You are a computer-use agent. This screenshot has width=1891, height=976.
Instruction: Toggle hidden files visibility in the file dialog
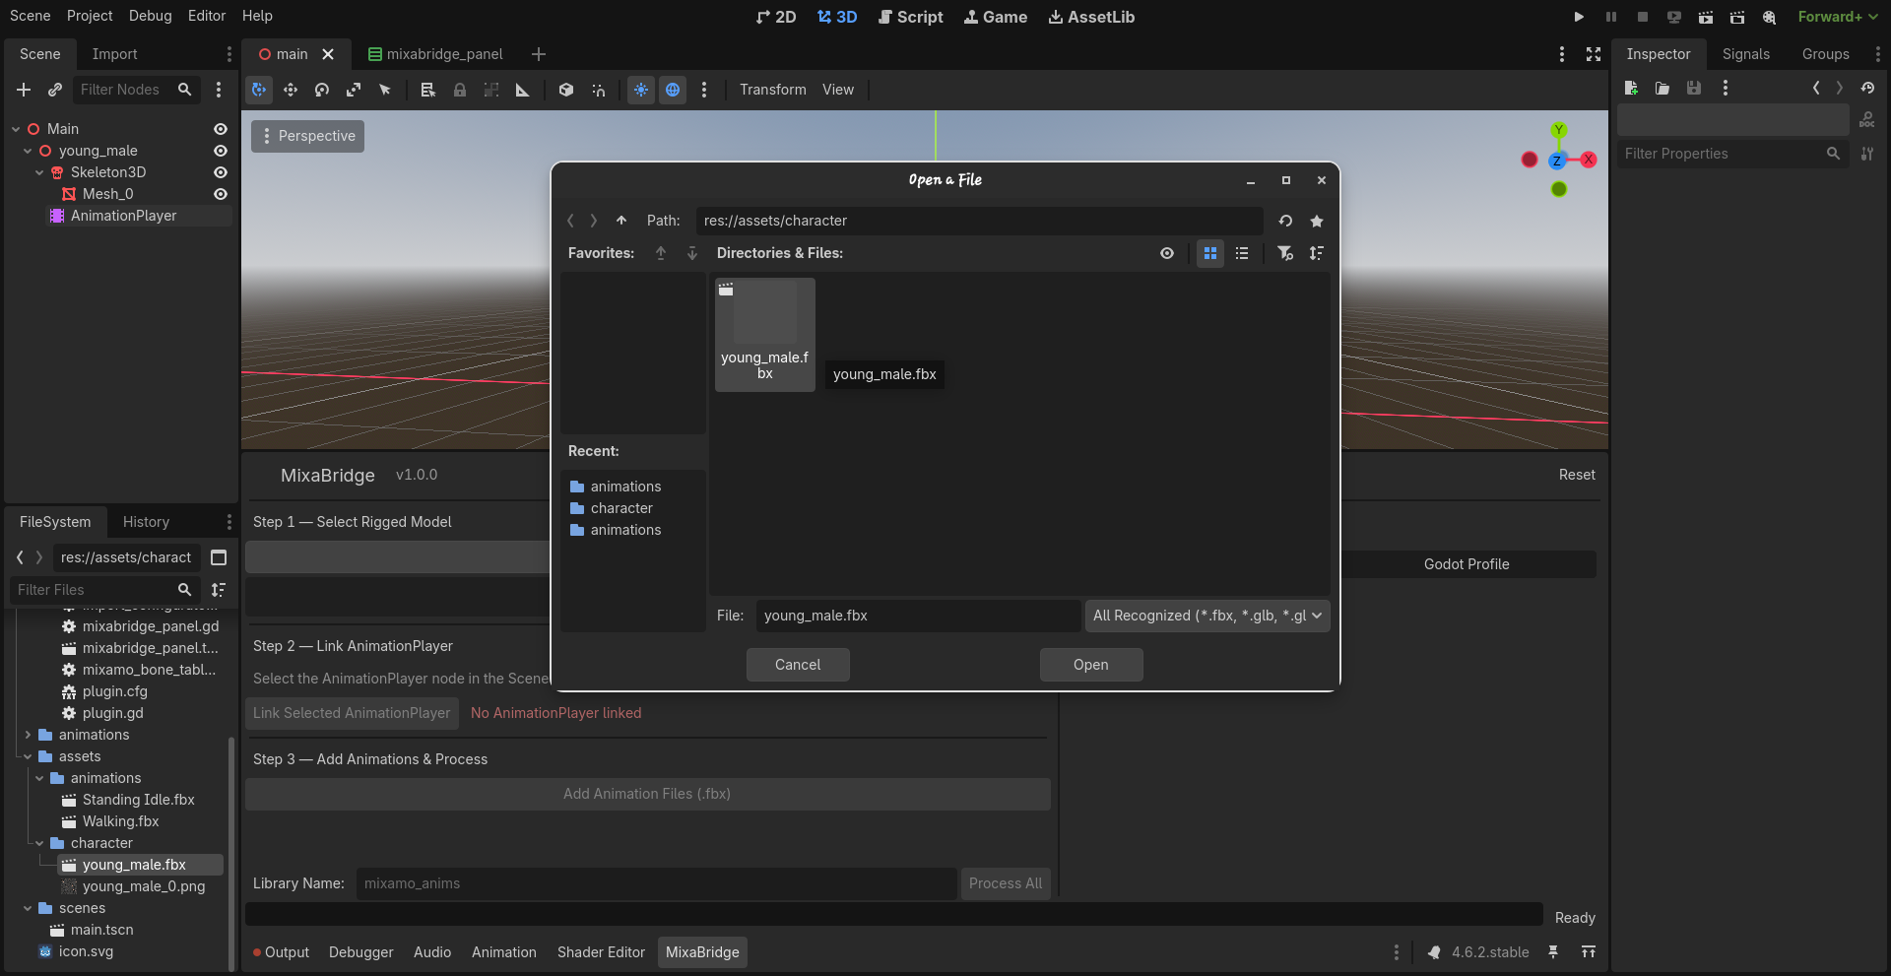tap(1167, 253)
